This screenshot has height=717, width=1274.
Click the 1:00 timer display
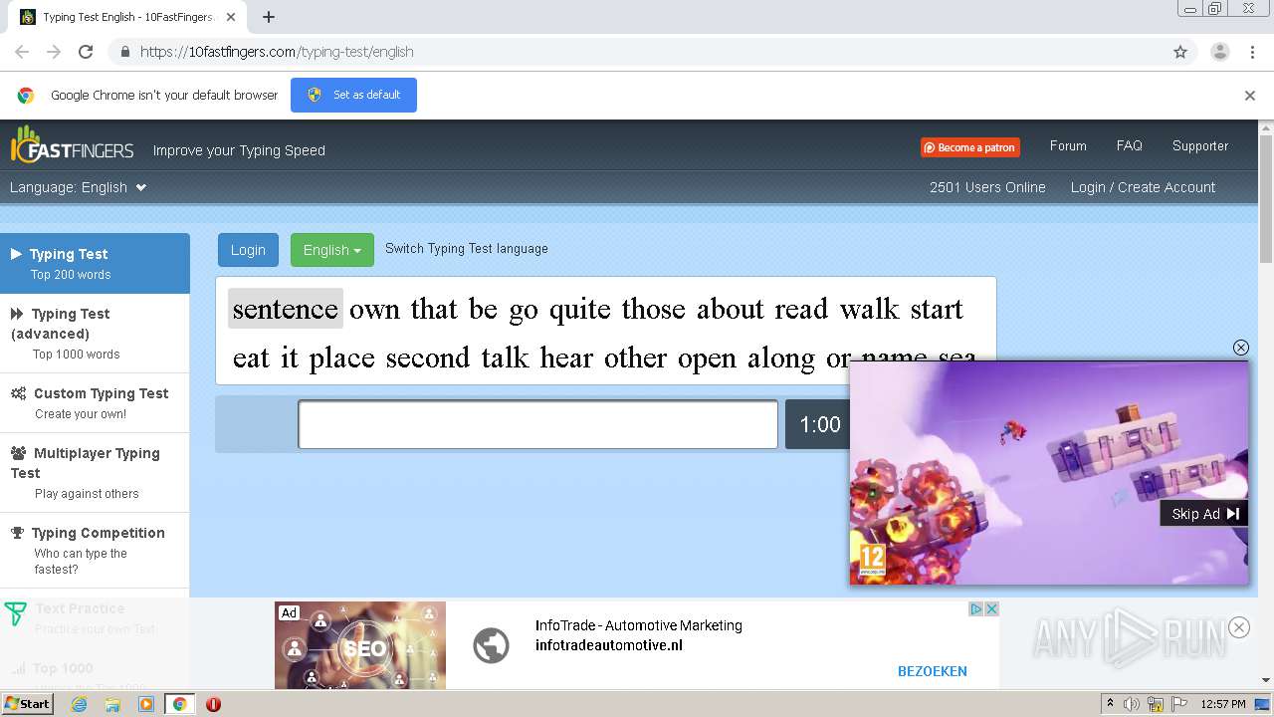point(818,425)
